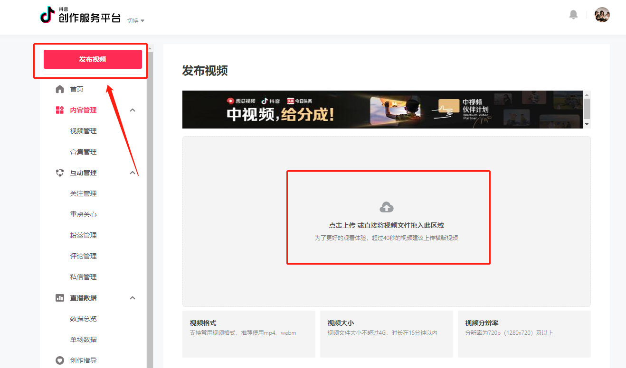
Task: Select the 首页 home icon
Action: (x=60, y=89)
